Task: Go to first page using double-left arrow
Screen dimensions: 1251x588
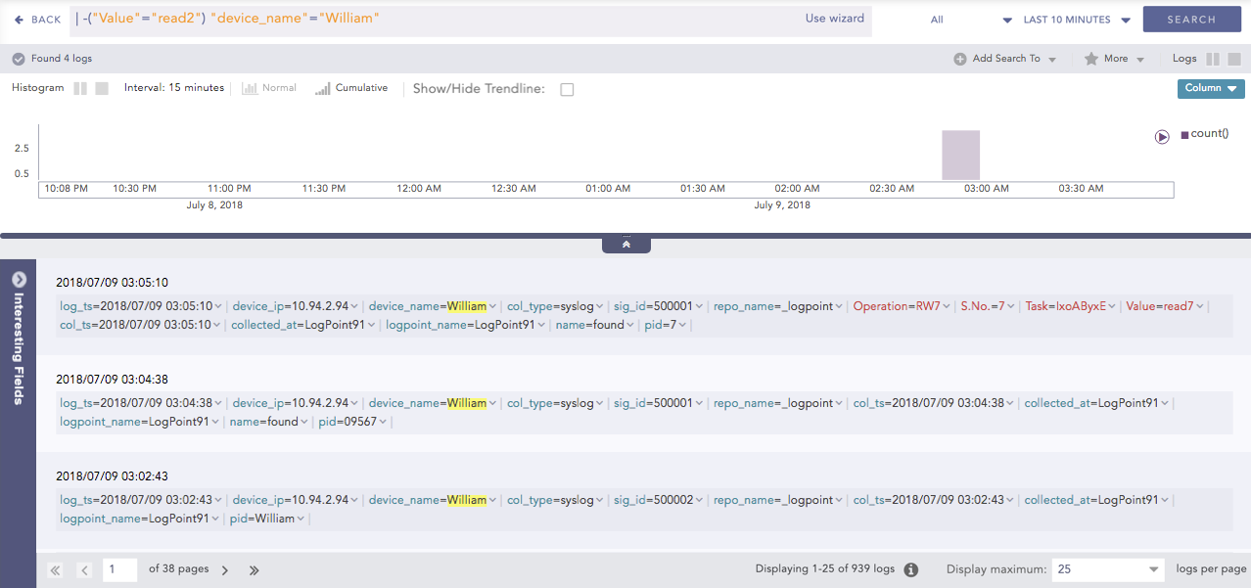Action: click(56, 570)
